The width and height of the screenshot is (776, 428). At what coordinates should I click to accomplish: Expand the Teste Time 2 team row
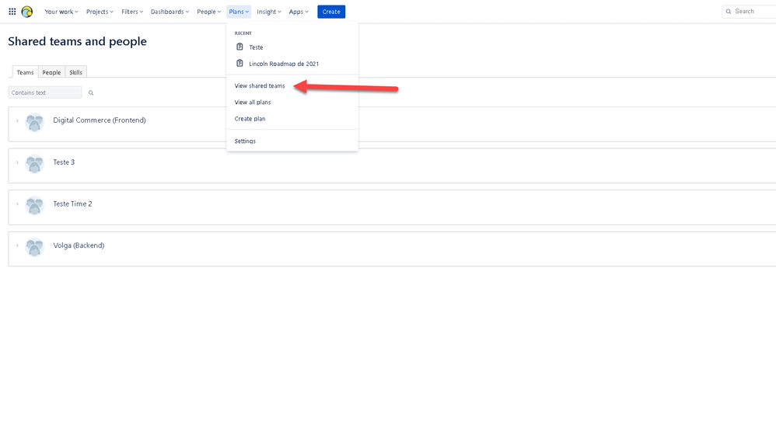tap(17, 204)
